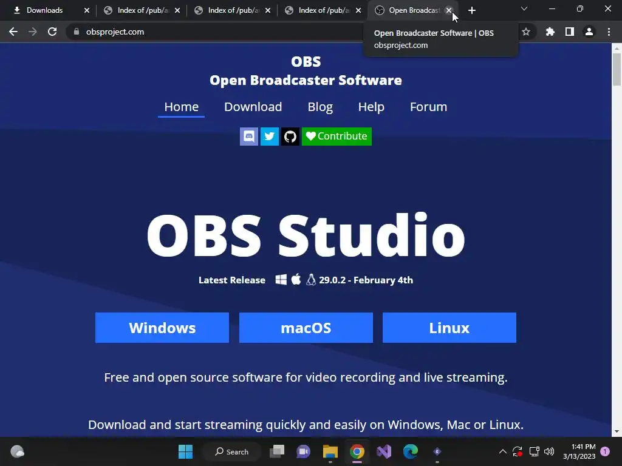Open the OBS Twitter icon link
Viewport: 622px width, 466px height.
269,137
